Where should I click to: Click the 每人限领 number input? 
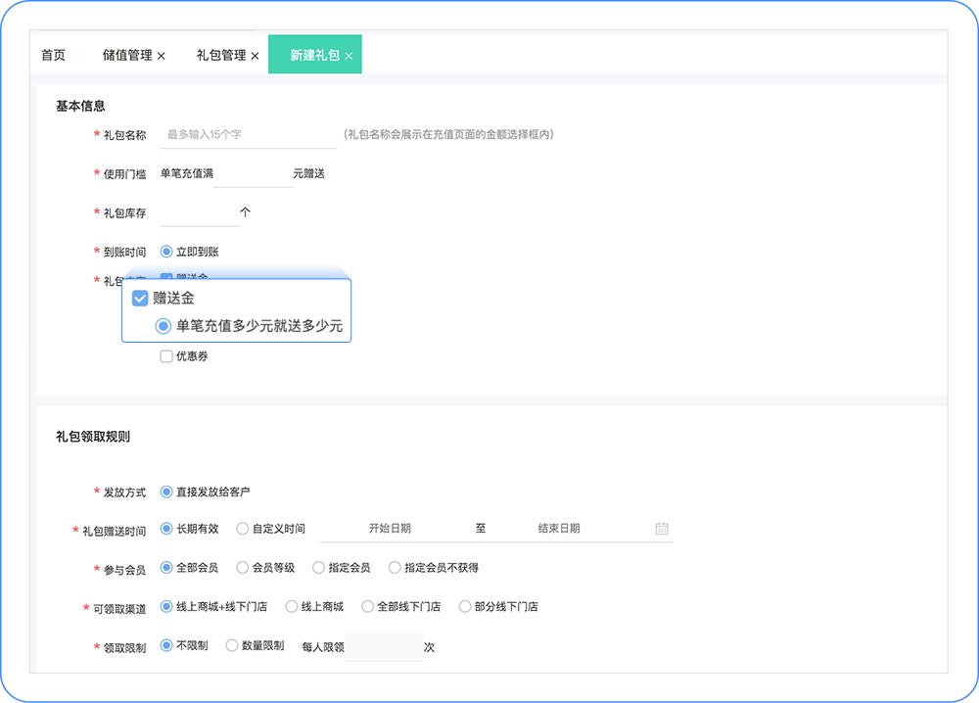pos(385,647)
